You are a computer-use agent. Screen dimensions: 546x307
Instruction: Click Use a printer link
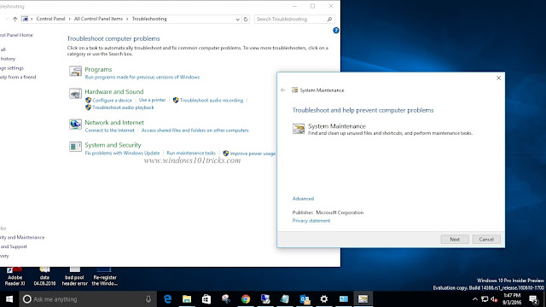tap(152, 100)
